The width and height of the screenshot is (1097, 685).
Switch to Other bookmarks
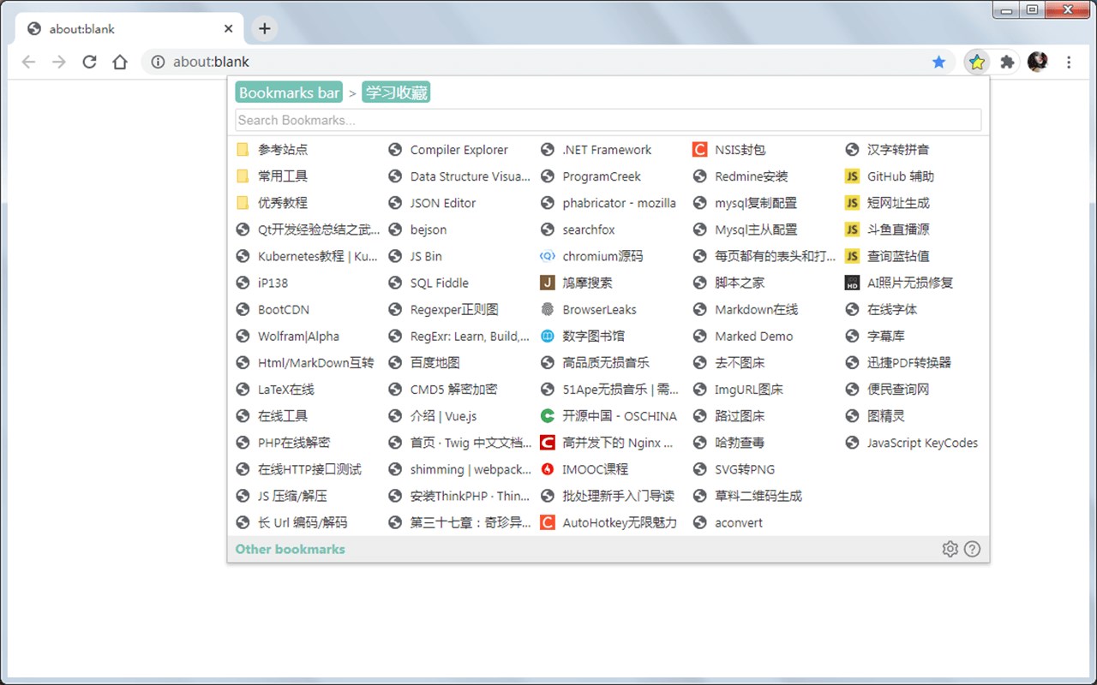tap(291, 549)
